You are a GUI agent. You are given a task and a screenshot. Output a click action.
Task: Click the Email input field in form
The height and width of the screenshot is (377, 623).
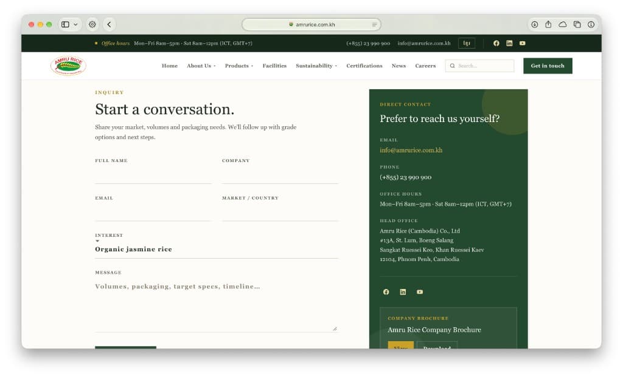click(153, 212)
